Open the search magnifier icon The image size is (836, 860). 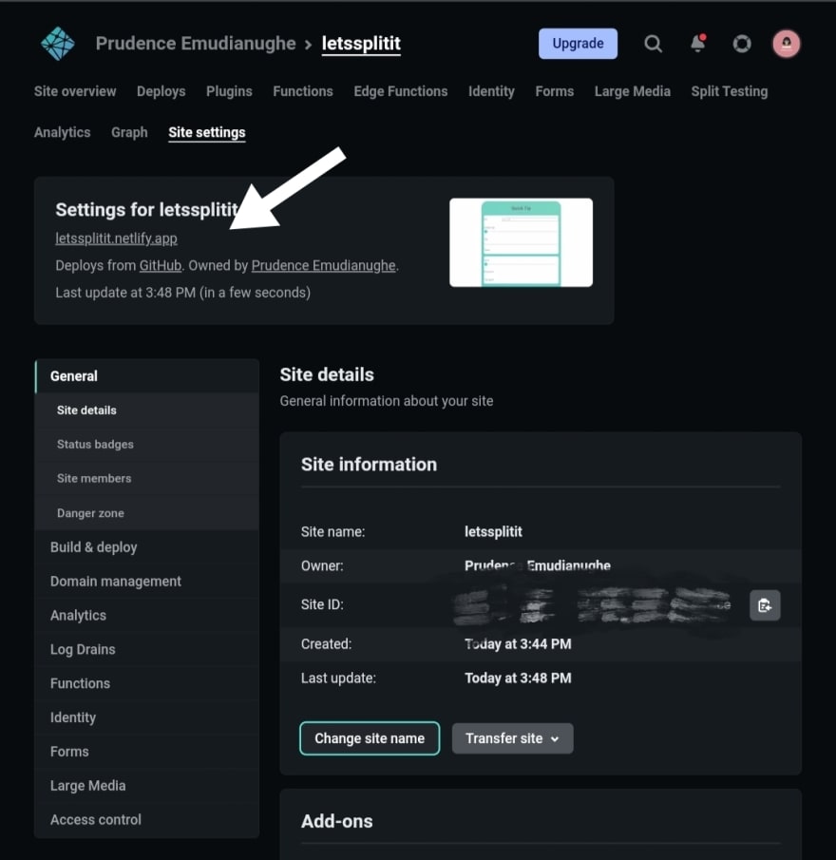pos(653,44)
